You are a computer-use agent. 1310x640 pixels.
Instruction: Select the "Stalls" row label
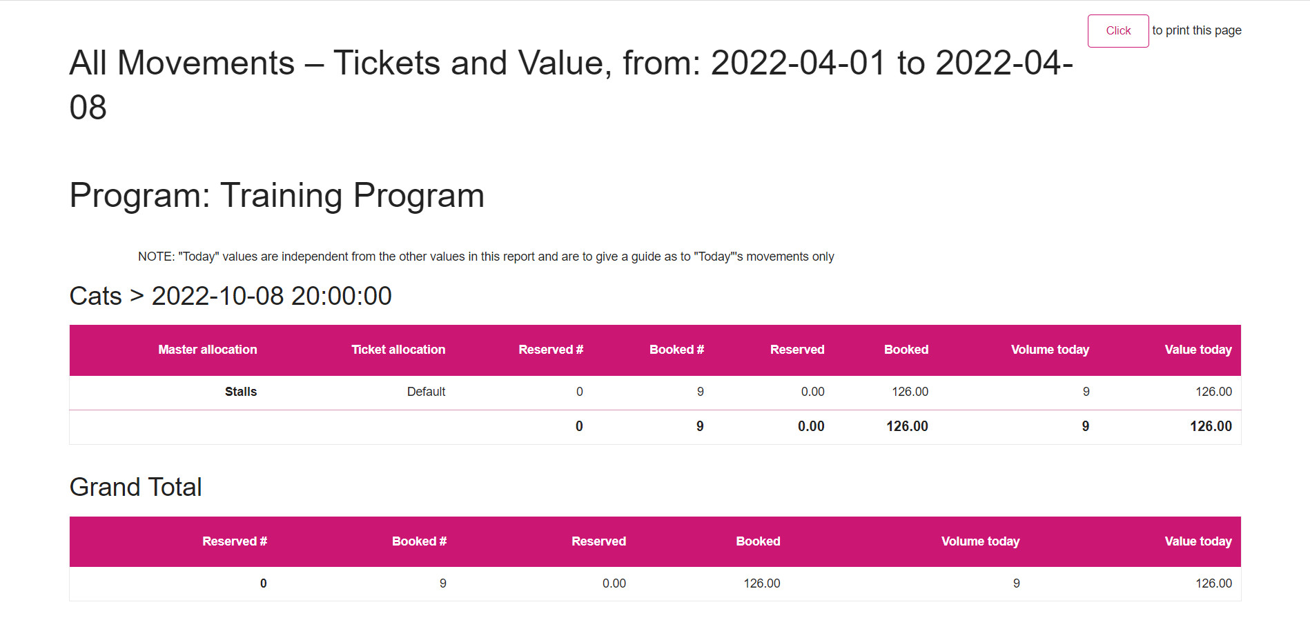(x=241, y=391)
